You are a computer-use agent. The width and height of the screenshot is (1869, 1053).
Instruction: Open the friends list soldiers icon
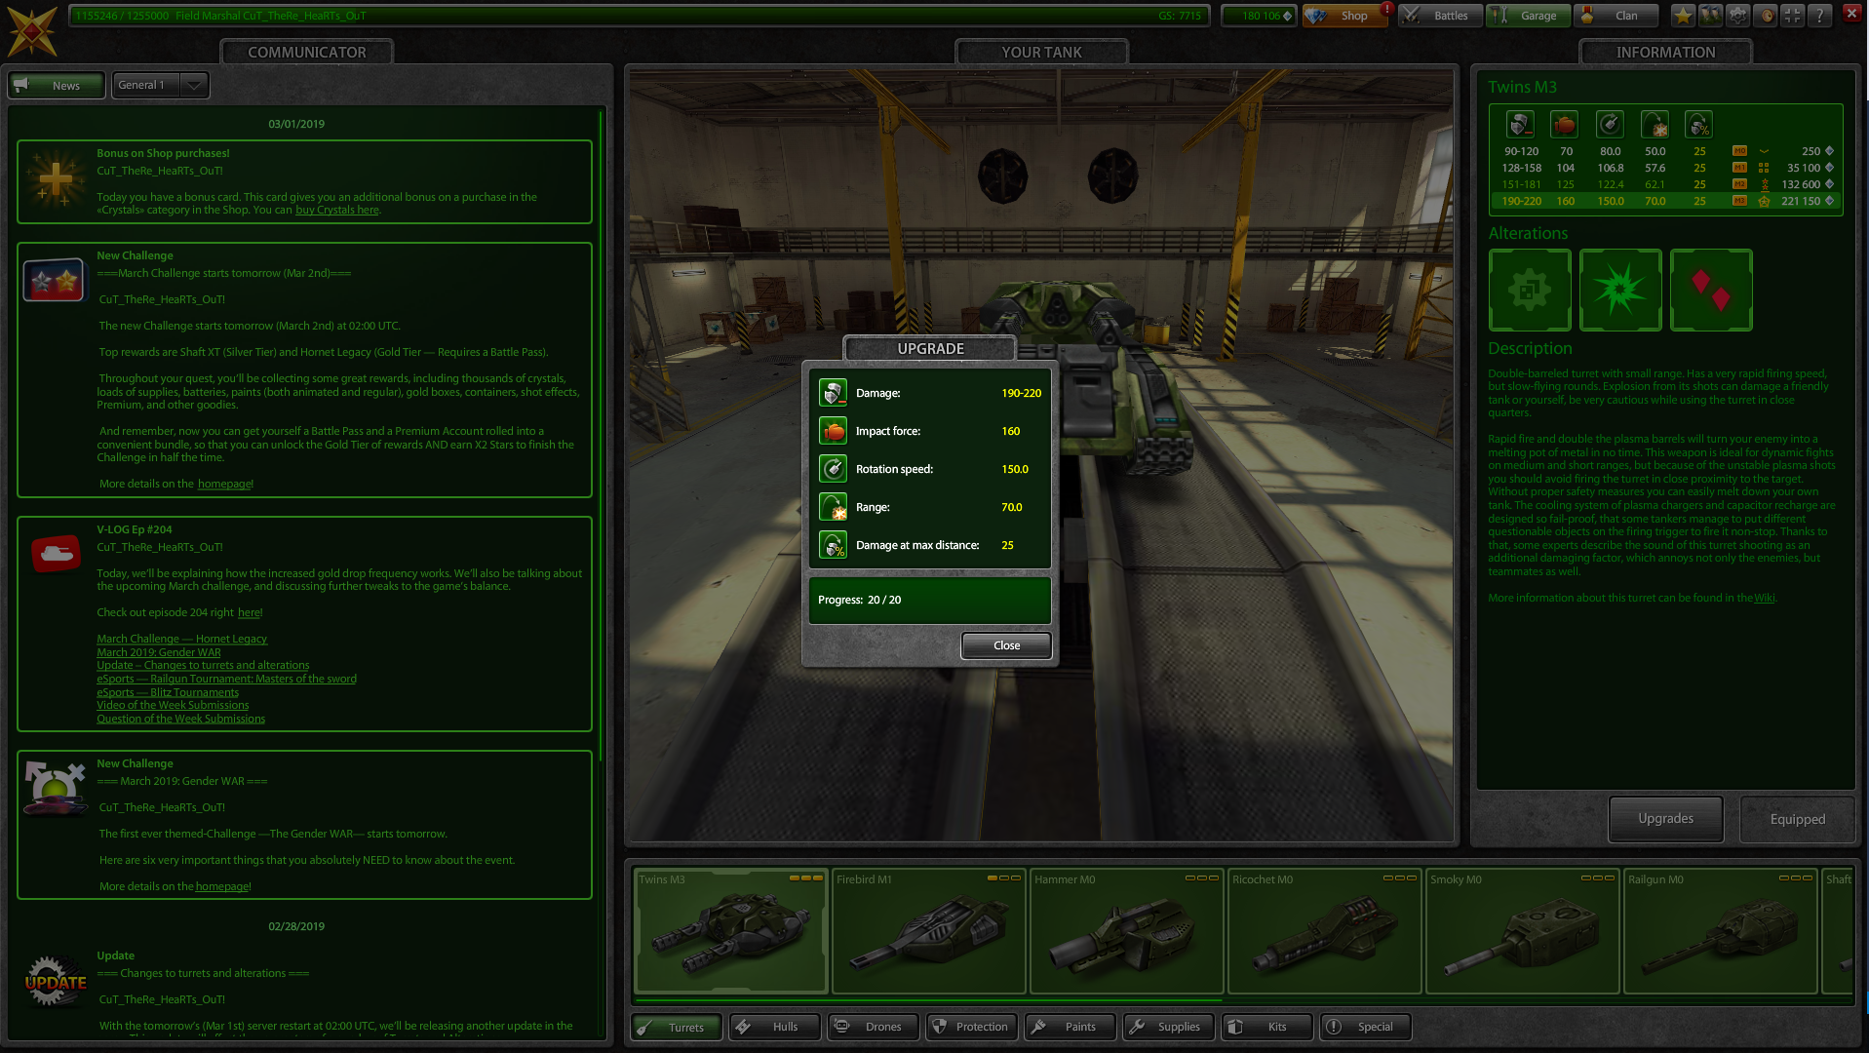coord(1710,16)
